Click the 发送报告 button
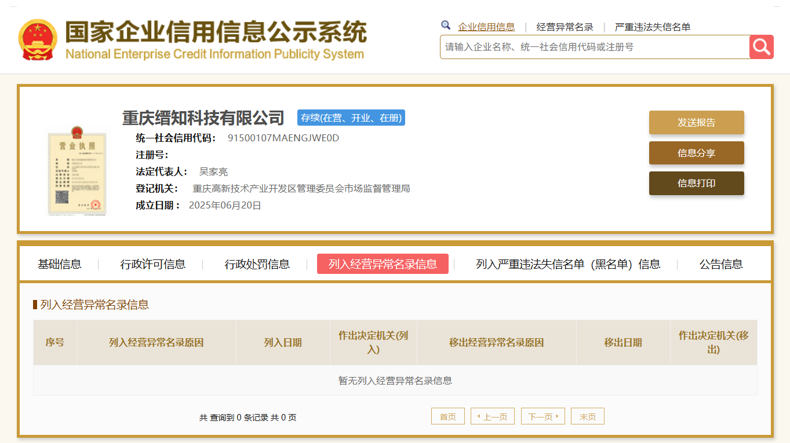The image size is (790, 443). pyautogui.click(x=696, y=123)
